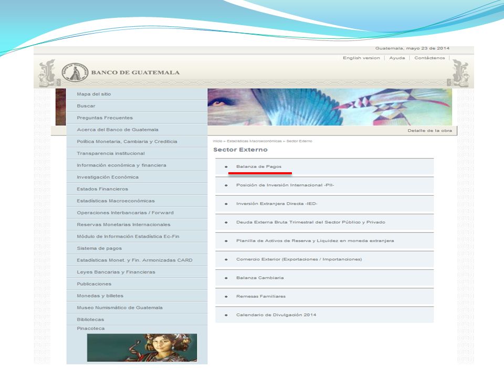Viewport: 504px width, 378px height.
Task: Open Posición de Inversión Internacional -PII-
Action: pos(285,185)
